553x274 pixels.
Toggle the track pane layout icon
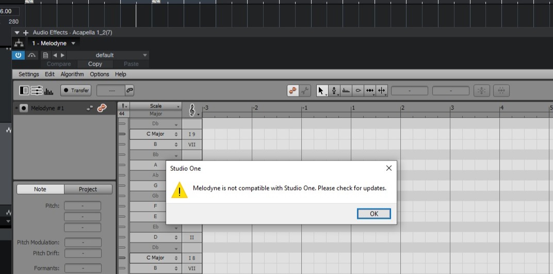point(24,91)
